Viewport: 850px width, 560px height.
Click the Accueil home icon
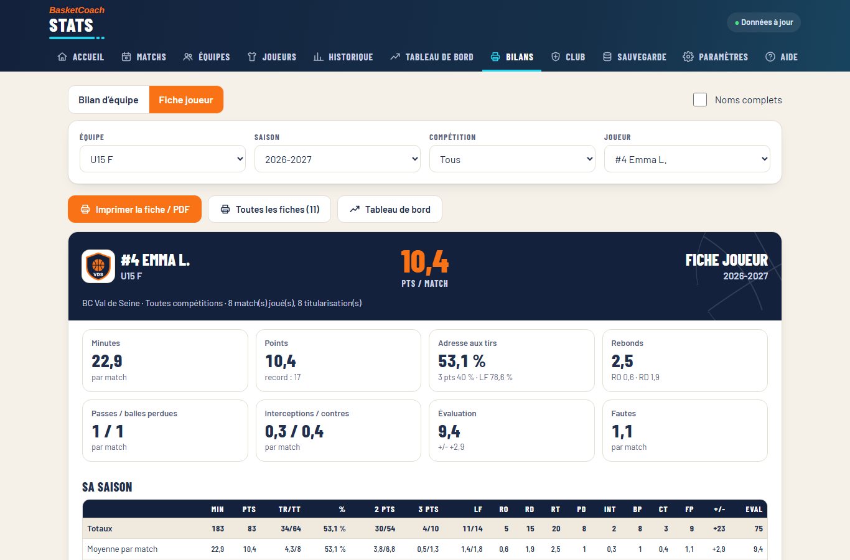62,57
